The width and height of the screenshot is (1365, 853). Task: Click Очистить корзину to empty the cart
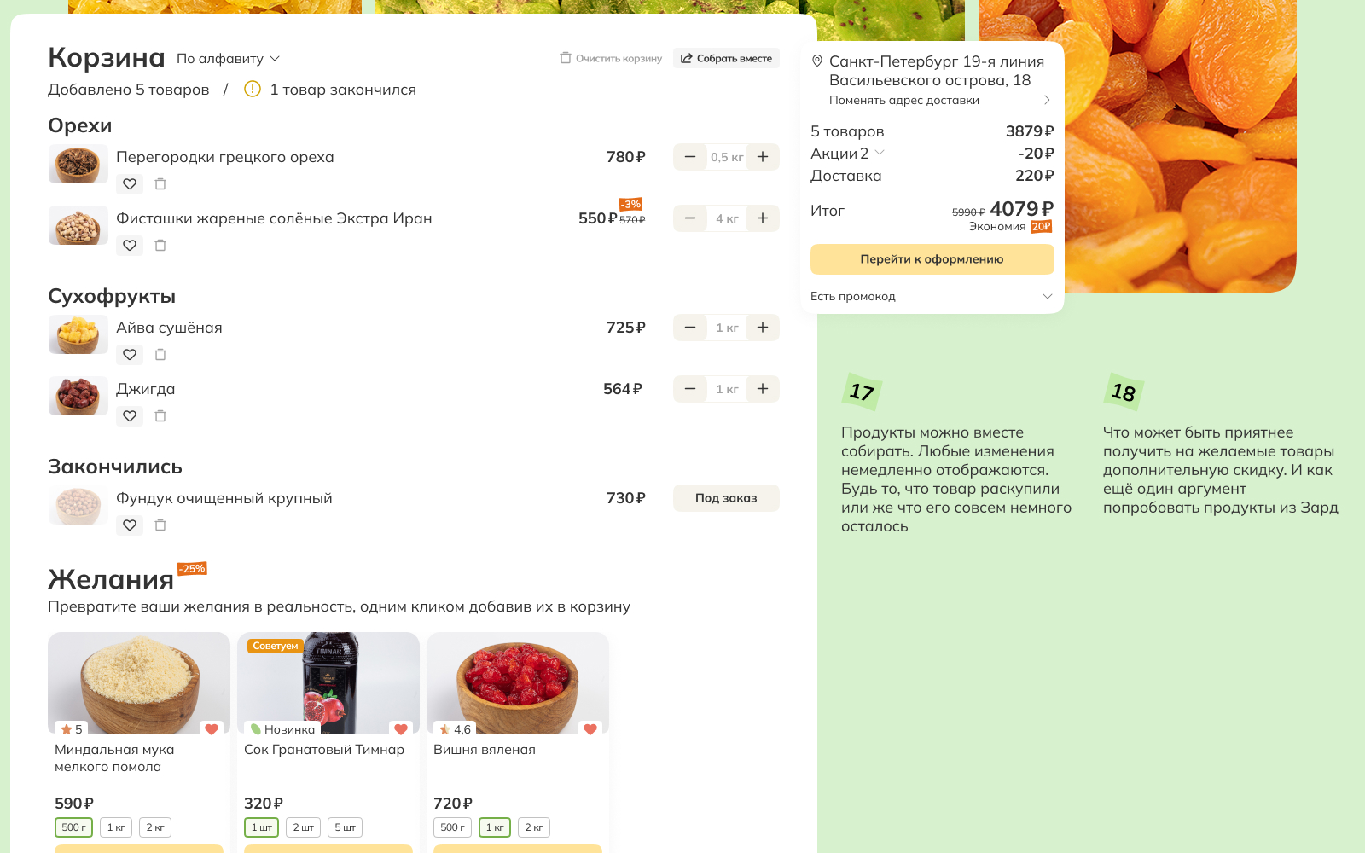(611, 59)
